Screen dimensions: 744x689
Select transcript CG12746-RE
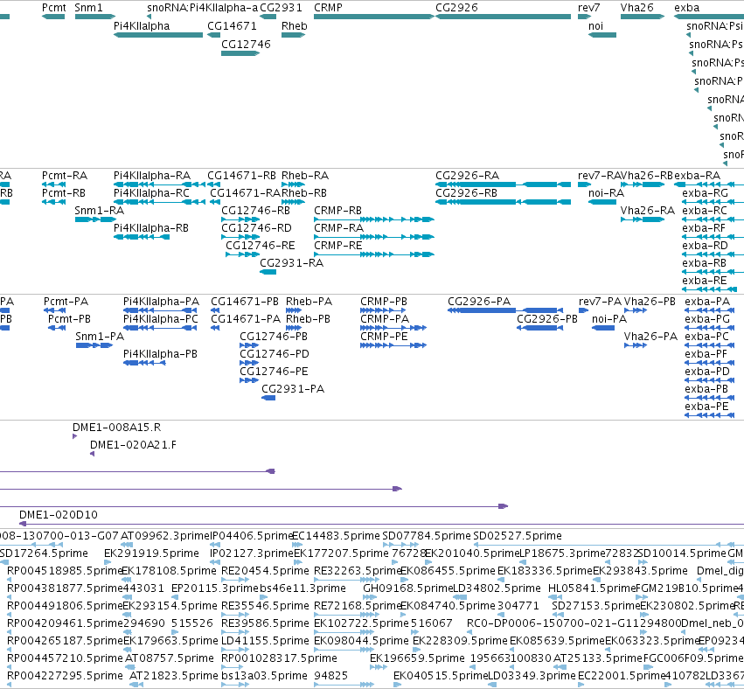[242, 254]
